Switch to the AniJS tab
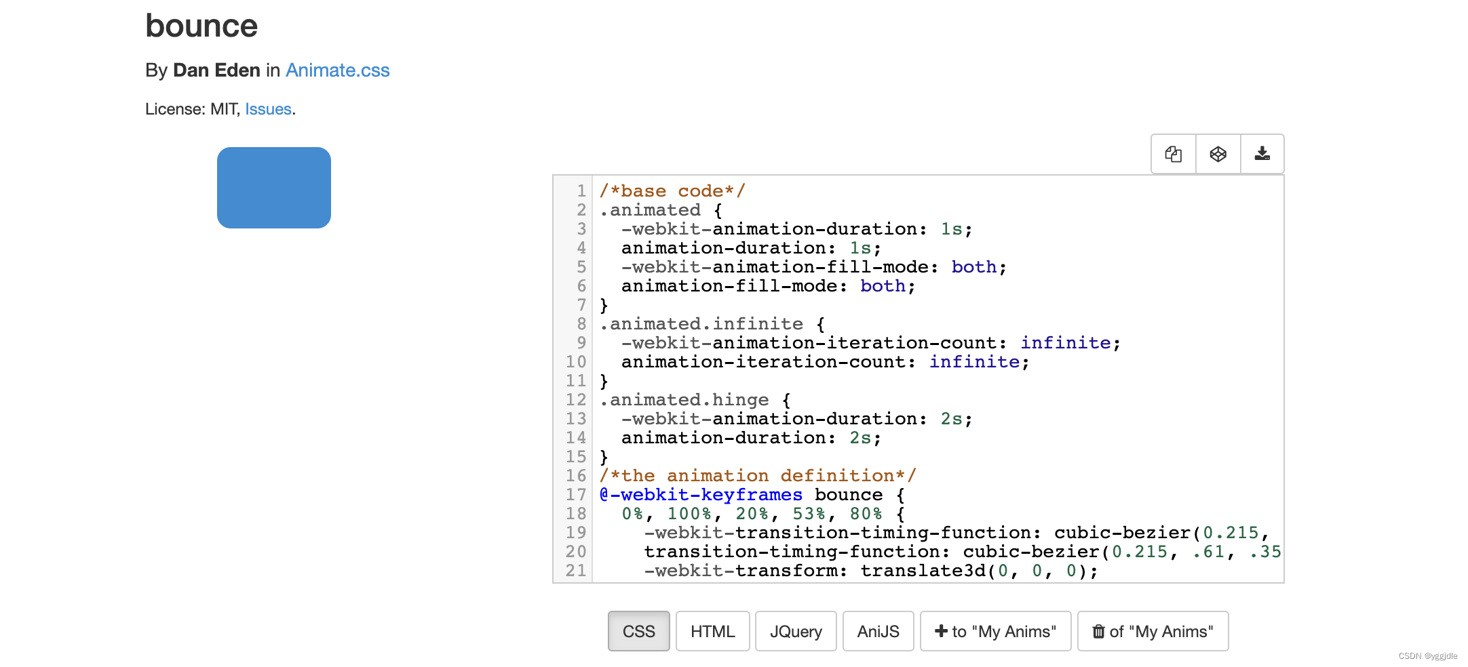1468x667 pixels. [878, 631]
